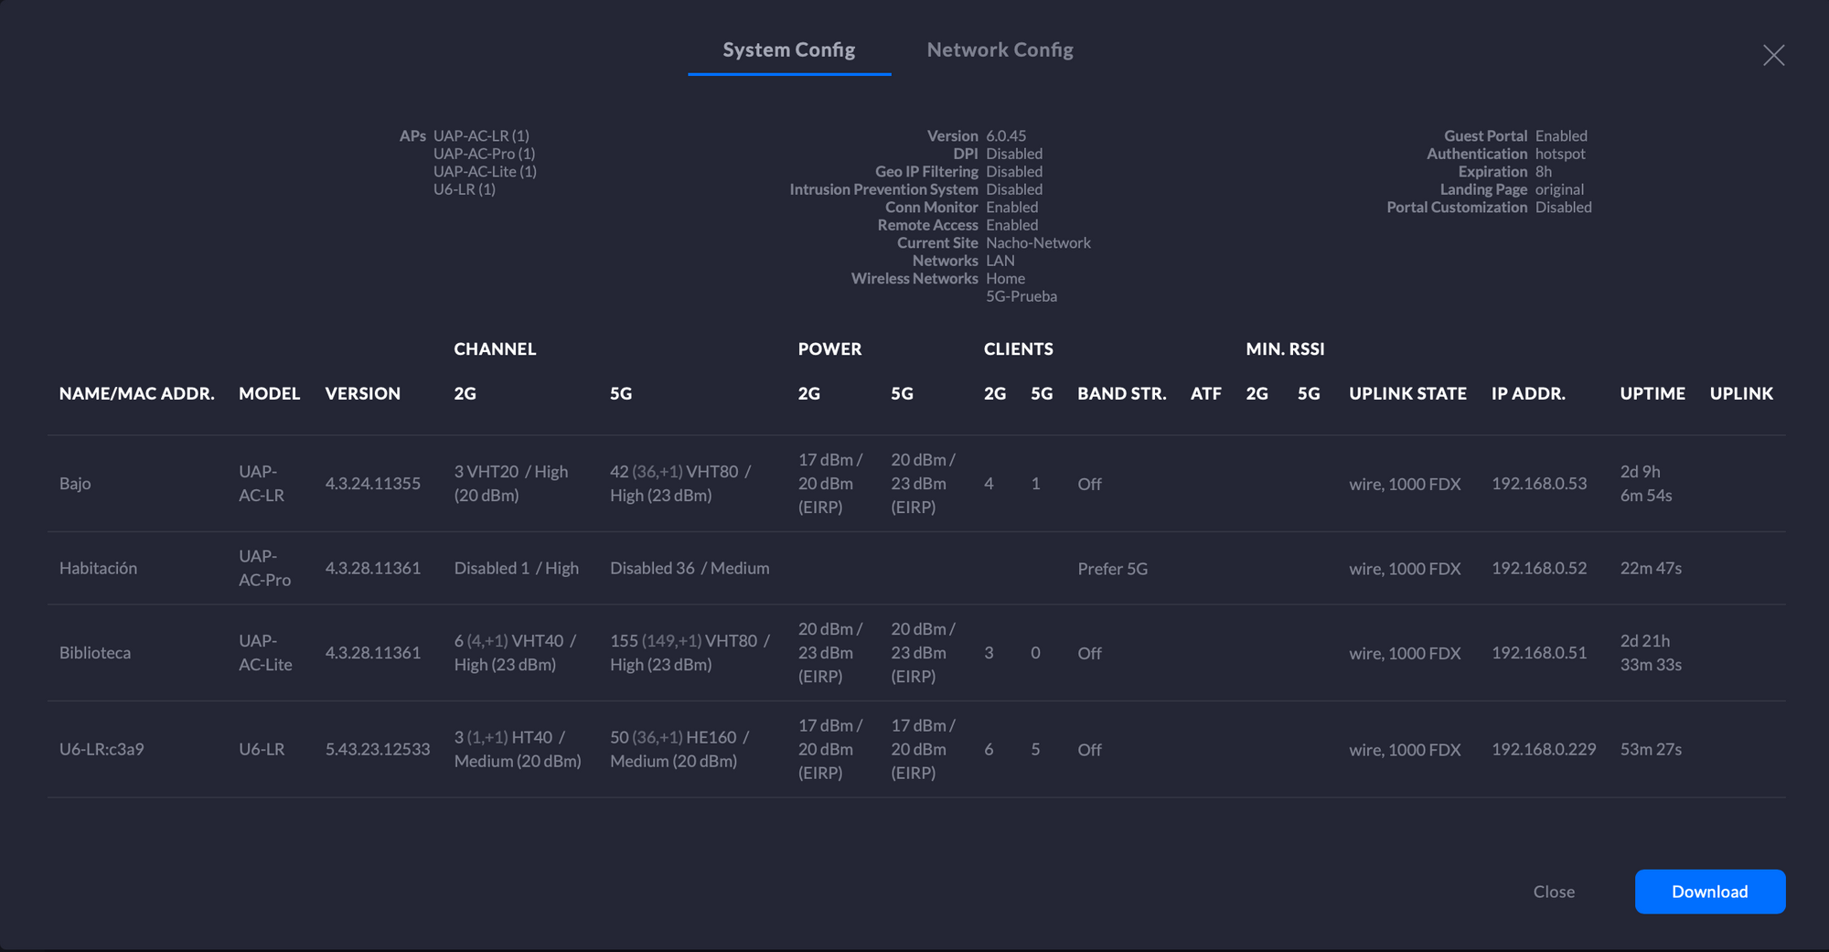
Task: Click firmware version 5.43.23.12533
Action: pyautogui.click(x=378, y=749)
